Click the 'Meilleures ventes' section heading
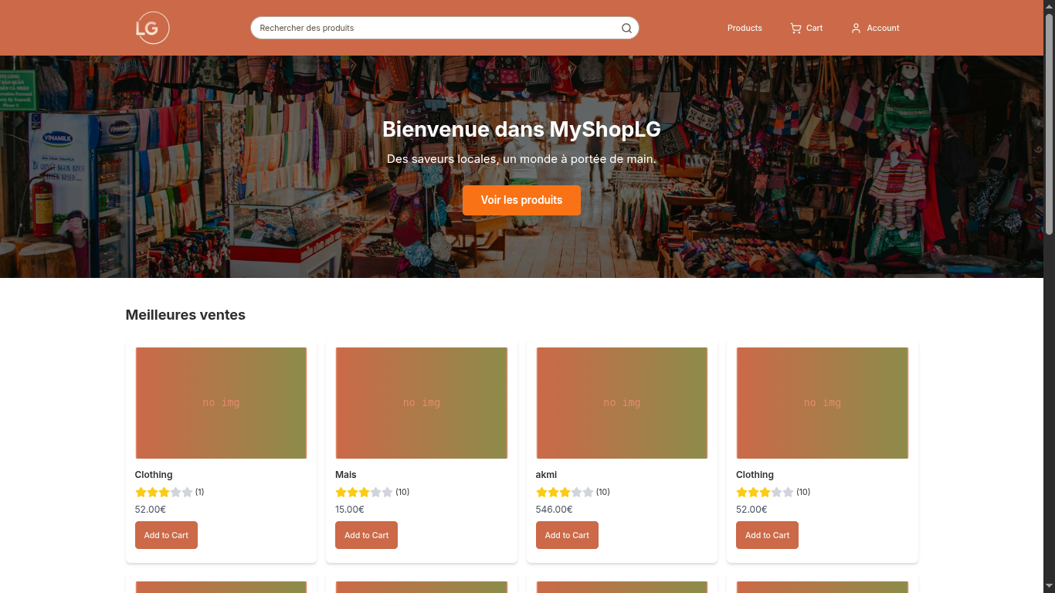The image size is (1055, 593). click(x=185, y=315)
